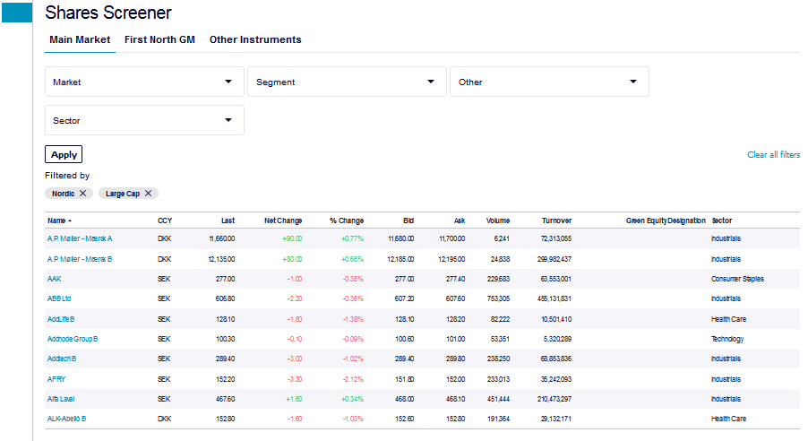808x441 pixels.
Task: Expand the Market dropdown
Action: pyautogui.click(x=144, y=82)
